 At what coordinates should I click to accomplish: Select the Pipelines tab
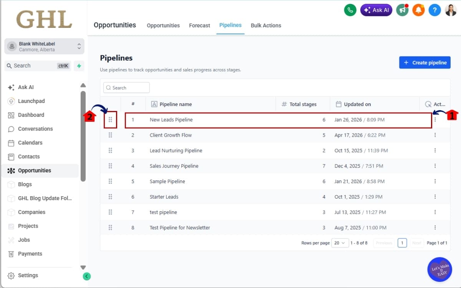tap(230, 25)
